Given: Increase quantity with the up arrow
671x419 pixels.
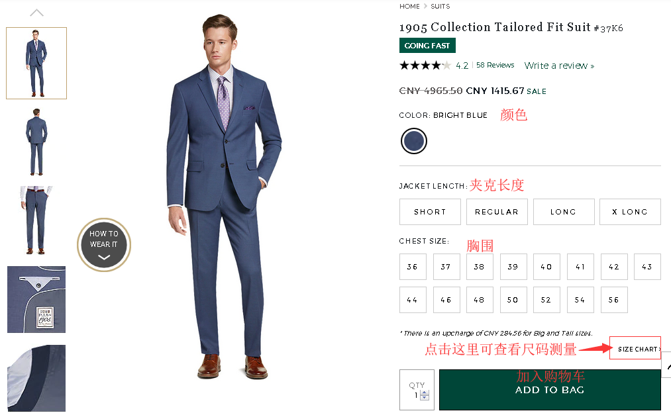Looking at the screenshot, I should pyautogui.click(x=425, y=393).
